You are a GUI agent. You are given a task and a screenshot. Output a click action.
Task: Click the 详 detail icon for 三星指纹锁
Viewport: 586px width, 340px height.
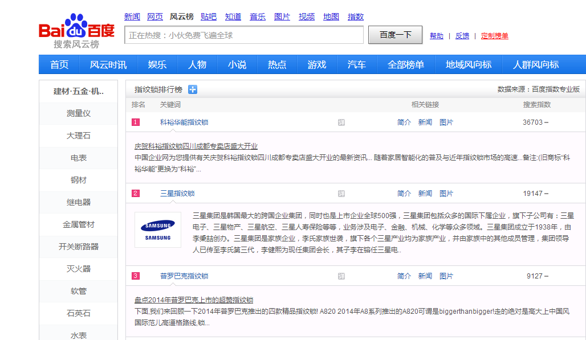pos(341,194)
